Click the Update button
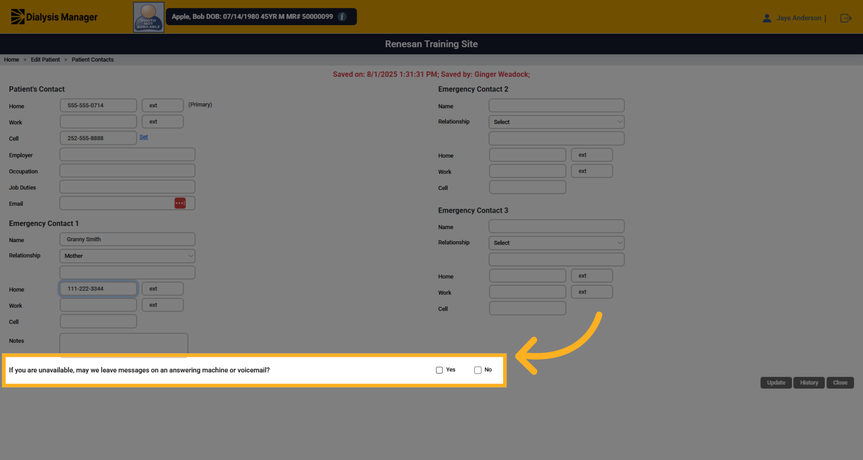This screenshot has width=863, height=460. click(x=776, y=382)
